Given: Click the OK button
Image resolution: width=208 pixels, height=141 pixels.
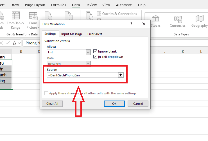Looking at the screenshot, I should tap(114, 103).
